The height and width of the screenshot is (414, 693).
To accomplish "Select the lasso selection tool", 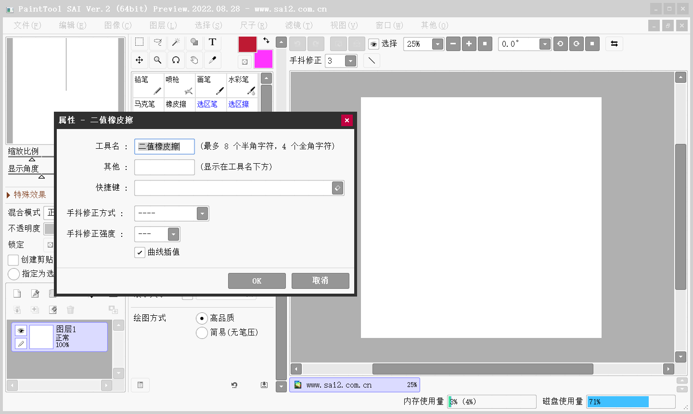I will click(x=158, y=42).
